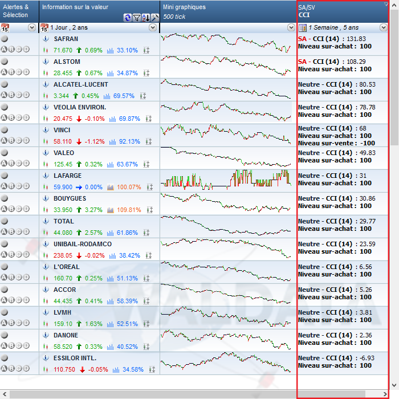Click the vertical scrollbar thumb
The image size is (399, 399).
394,78
